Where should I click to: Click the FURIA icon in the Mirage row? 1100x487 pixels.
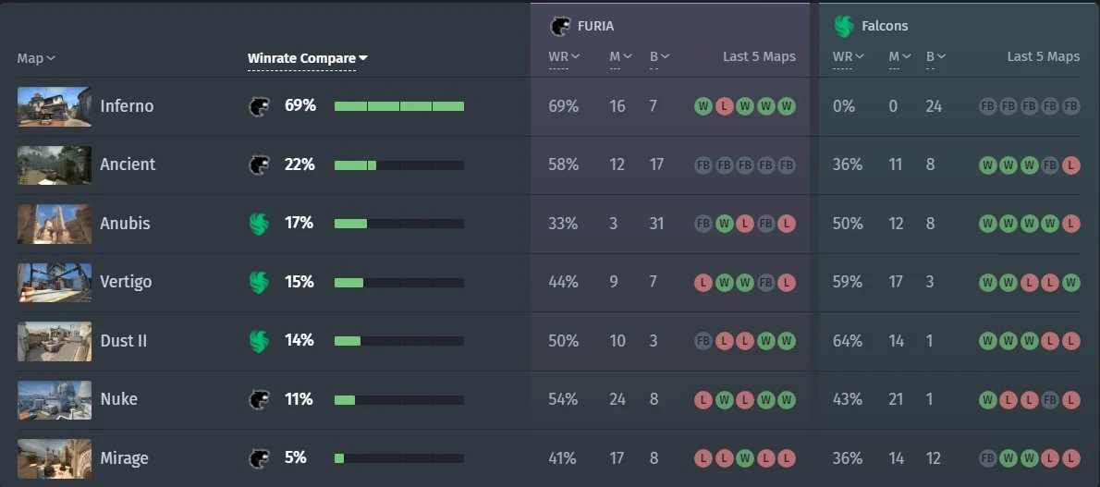point(259,459)
